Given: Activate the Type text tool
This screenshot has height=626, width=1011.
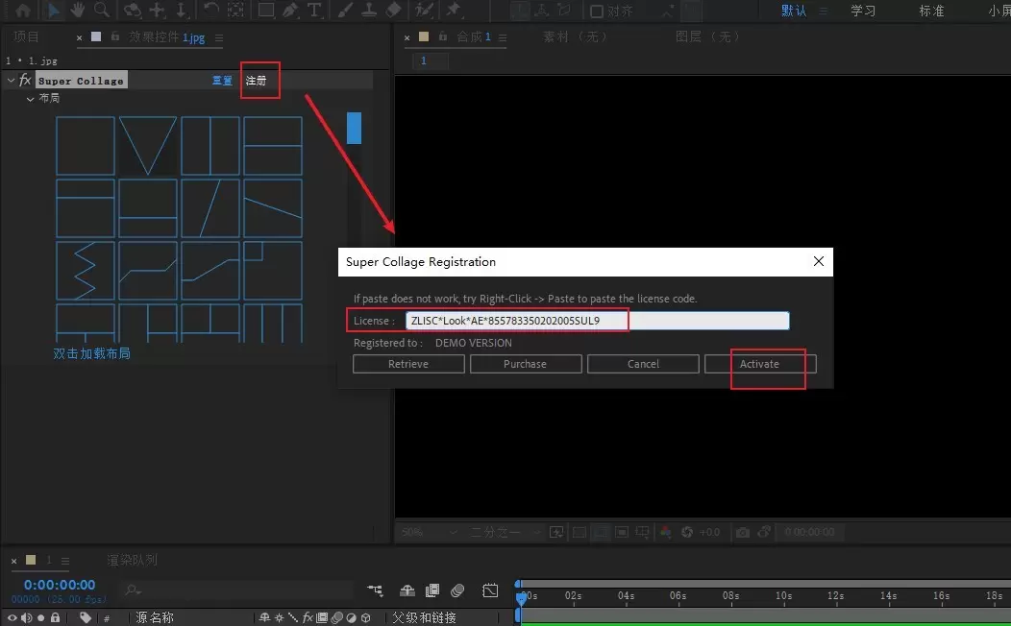Looking at the screenshot, I should click(x=314, y=11).
